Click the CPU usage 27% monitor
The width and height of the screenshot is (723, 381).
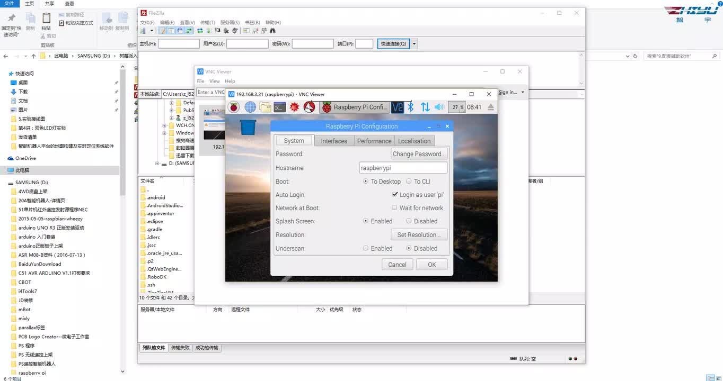456,107
